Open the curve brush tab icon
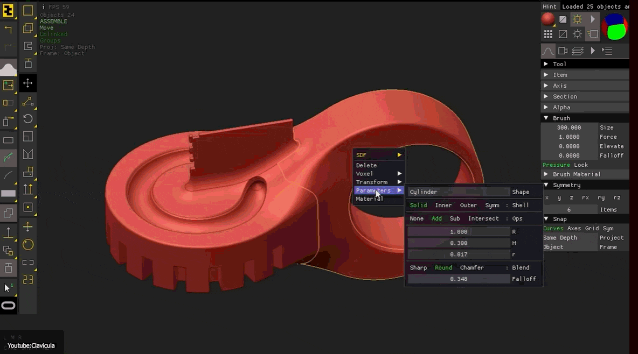638x354 pixels. pos(548,51)
